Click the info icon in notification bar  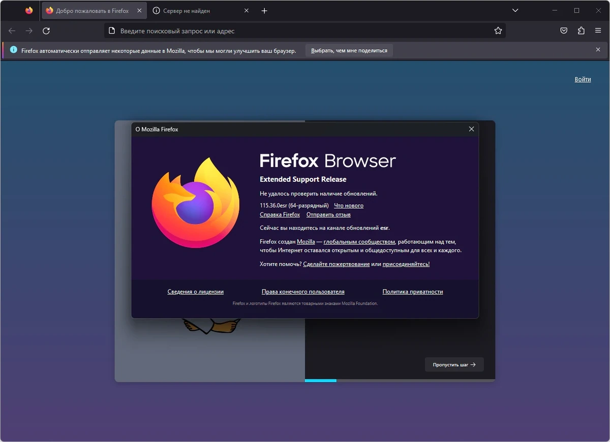pyautogui.click(x=13, y=50)
